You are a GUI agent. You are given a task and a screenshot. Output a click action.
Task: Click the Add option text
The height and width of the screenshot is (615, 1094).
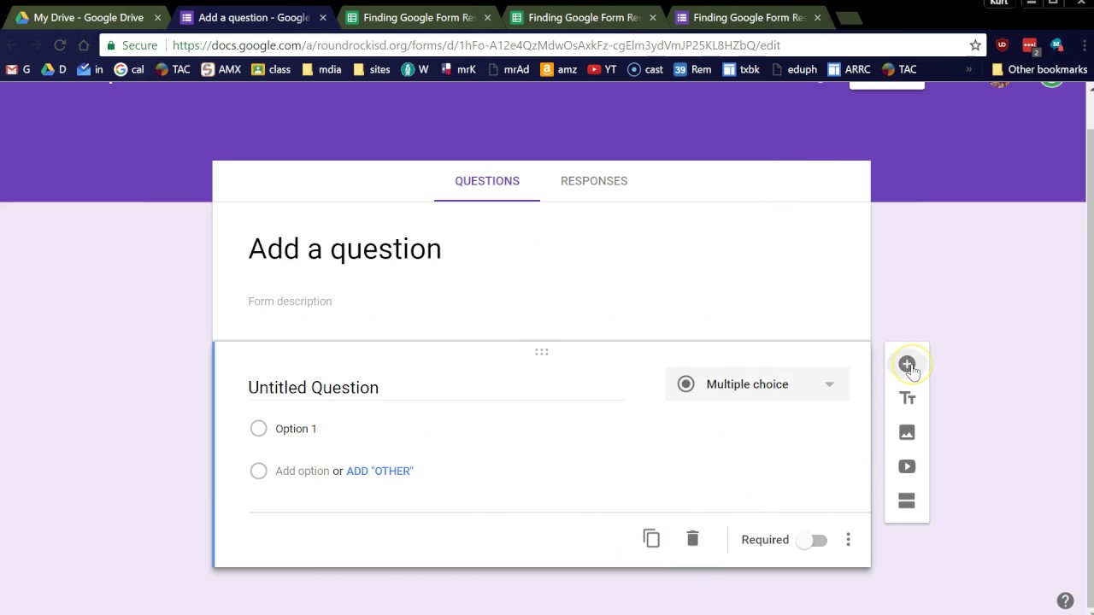[302, 471]
